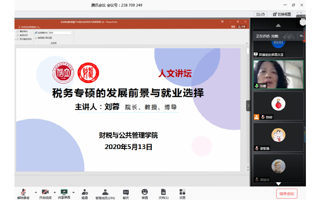322x201 pixels.
Task: Click the meeting ID text 238 709 249
Action: pos(131,5)
